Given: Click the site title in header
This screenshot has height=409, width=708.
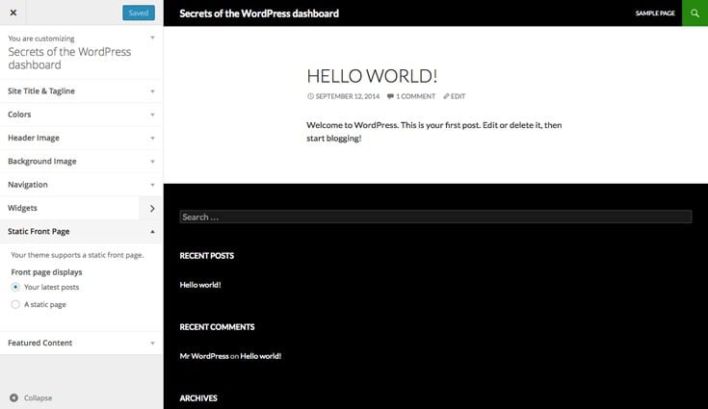Looking at the screenshot, I should [x=259, y=13].
